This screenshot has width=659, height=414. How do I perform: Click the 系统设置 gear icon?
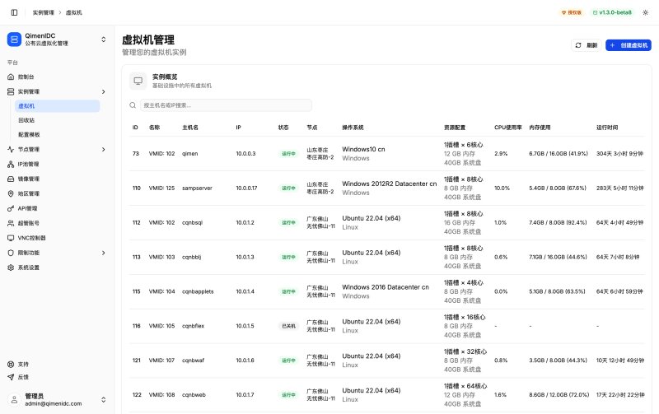(x=11, y=267)
